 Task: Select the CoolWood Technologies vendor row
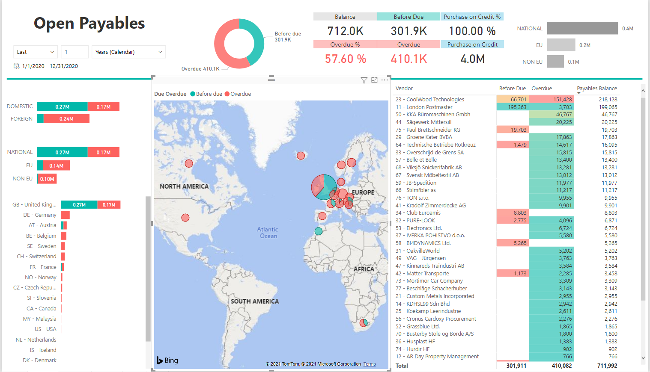pos(435,100)
